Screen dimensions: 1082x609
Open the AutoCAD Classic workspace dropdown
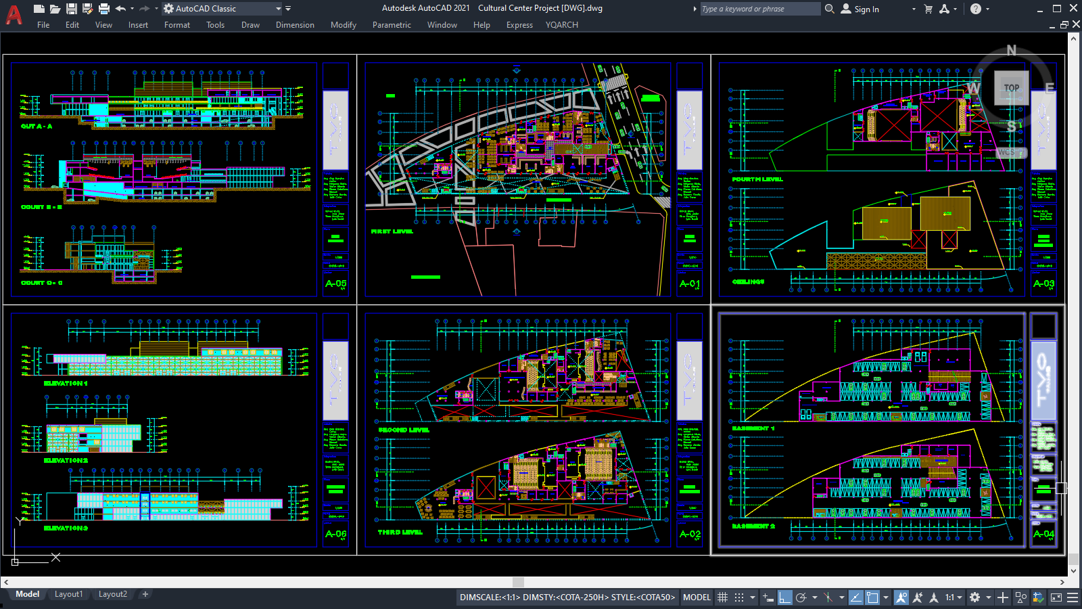tap(279, 8)
